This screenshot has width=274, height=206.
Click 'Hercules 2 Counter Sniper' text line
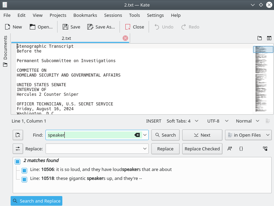(48, 94)
